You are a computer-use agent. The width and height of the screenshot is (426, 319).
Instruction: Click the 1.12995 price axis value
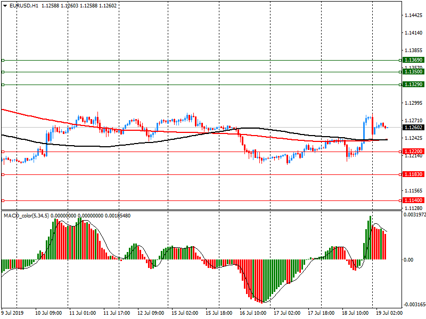[414, 103]
